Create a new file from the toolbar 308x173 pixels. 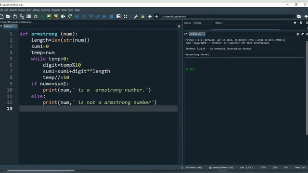[1, 16]
